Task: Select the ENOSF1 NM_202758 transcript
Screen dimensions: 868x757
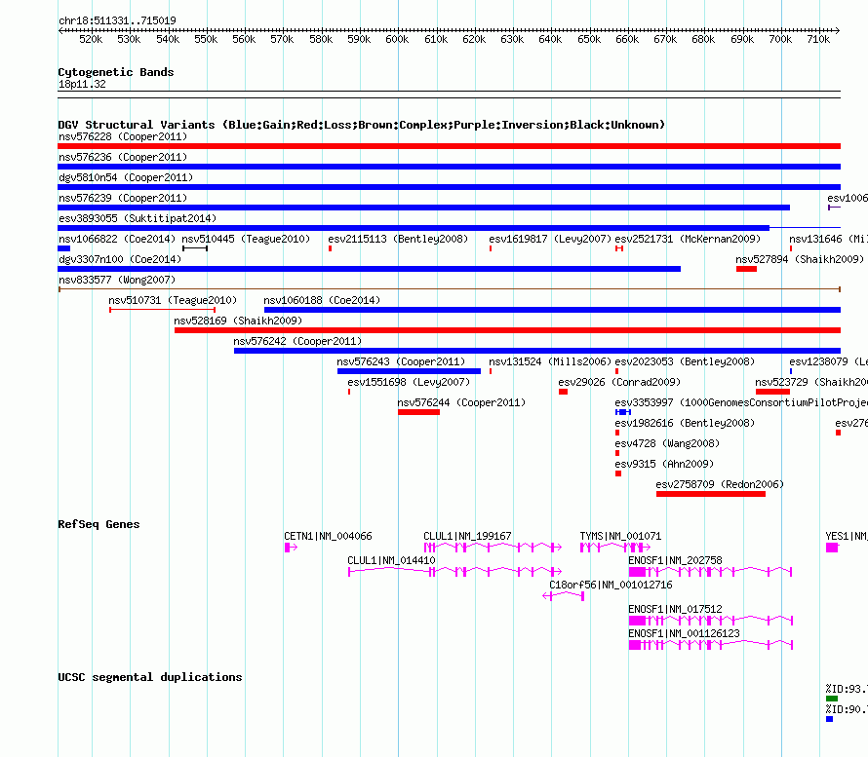Action: coord(710,572)
